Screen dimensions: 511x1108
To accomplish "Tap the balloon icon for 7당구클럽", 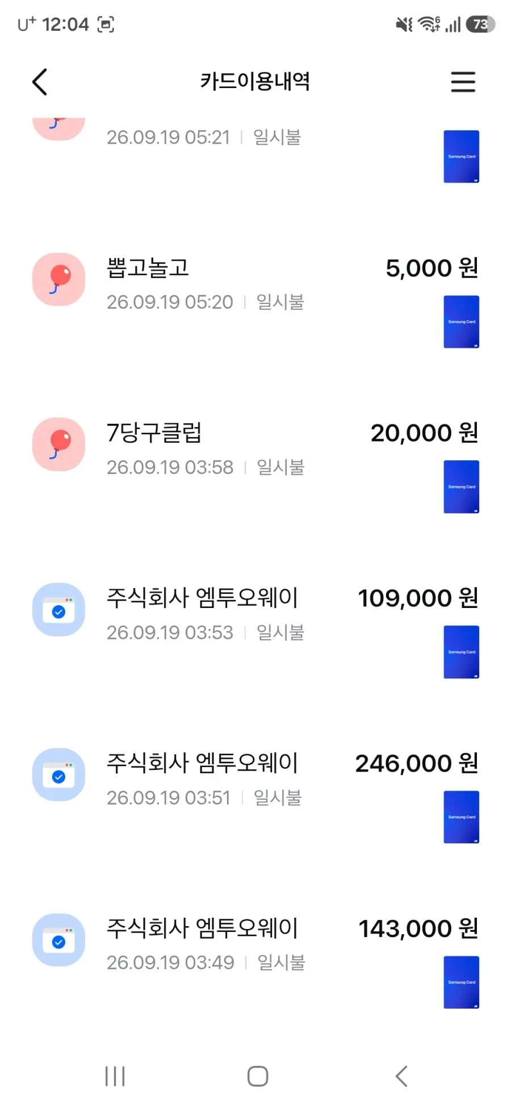I will point(58,444).
